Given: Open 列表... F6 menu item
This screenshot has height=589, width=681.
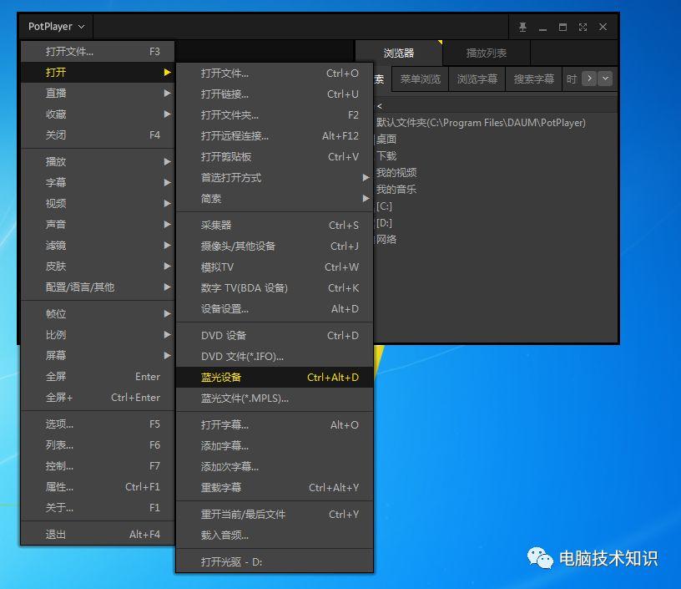Looking at the screenshot, I should click(x=98, y=445).
